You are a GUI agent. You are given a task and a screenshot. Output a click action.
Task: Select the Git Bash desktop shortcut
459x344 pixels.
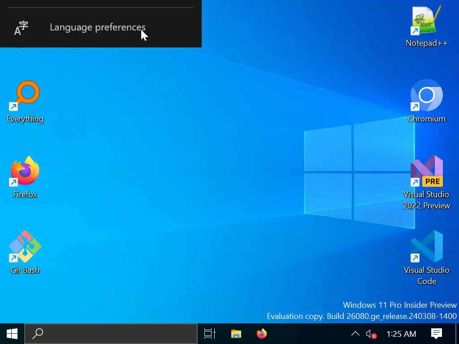tap(25, 253)
